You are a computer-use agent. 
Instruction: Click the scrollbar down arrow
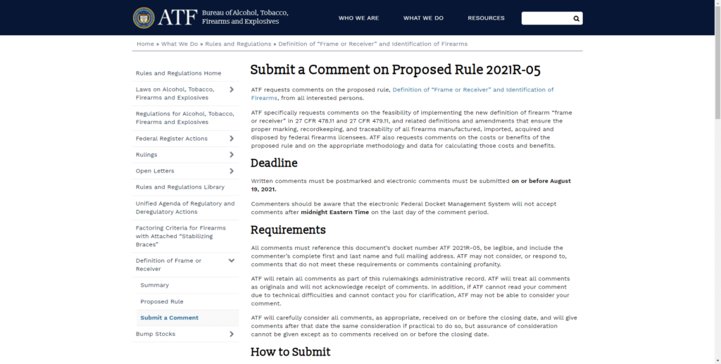coord(717,360)
